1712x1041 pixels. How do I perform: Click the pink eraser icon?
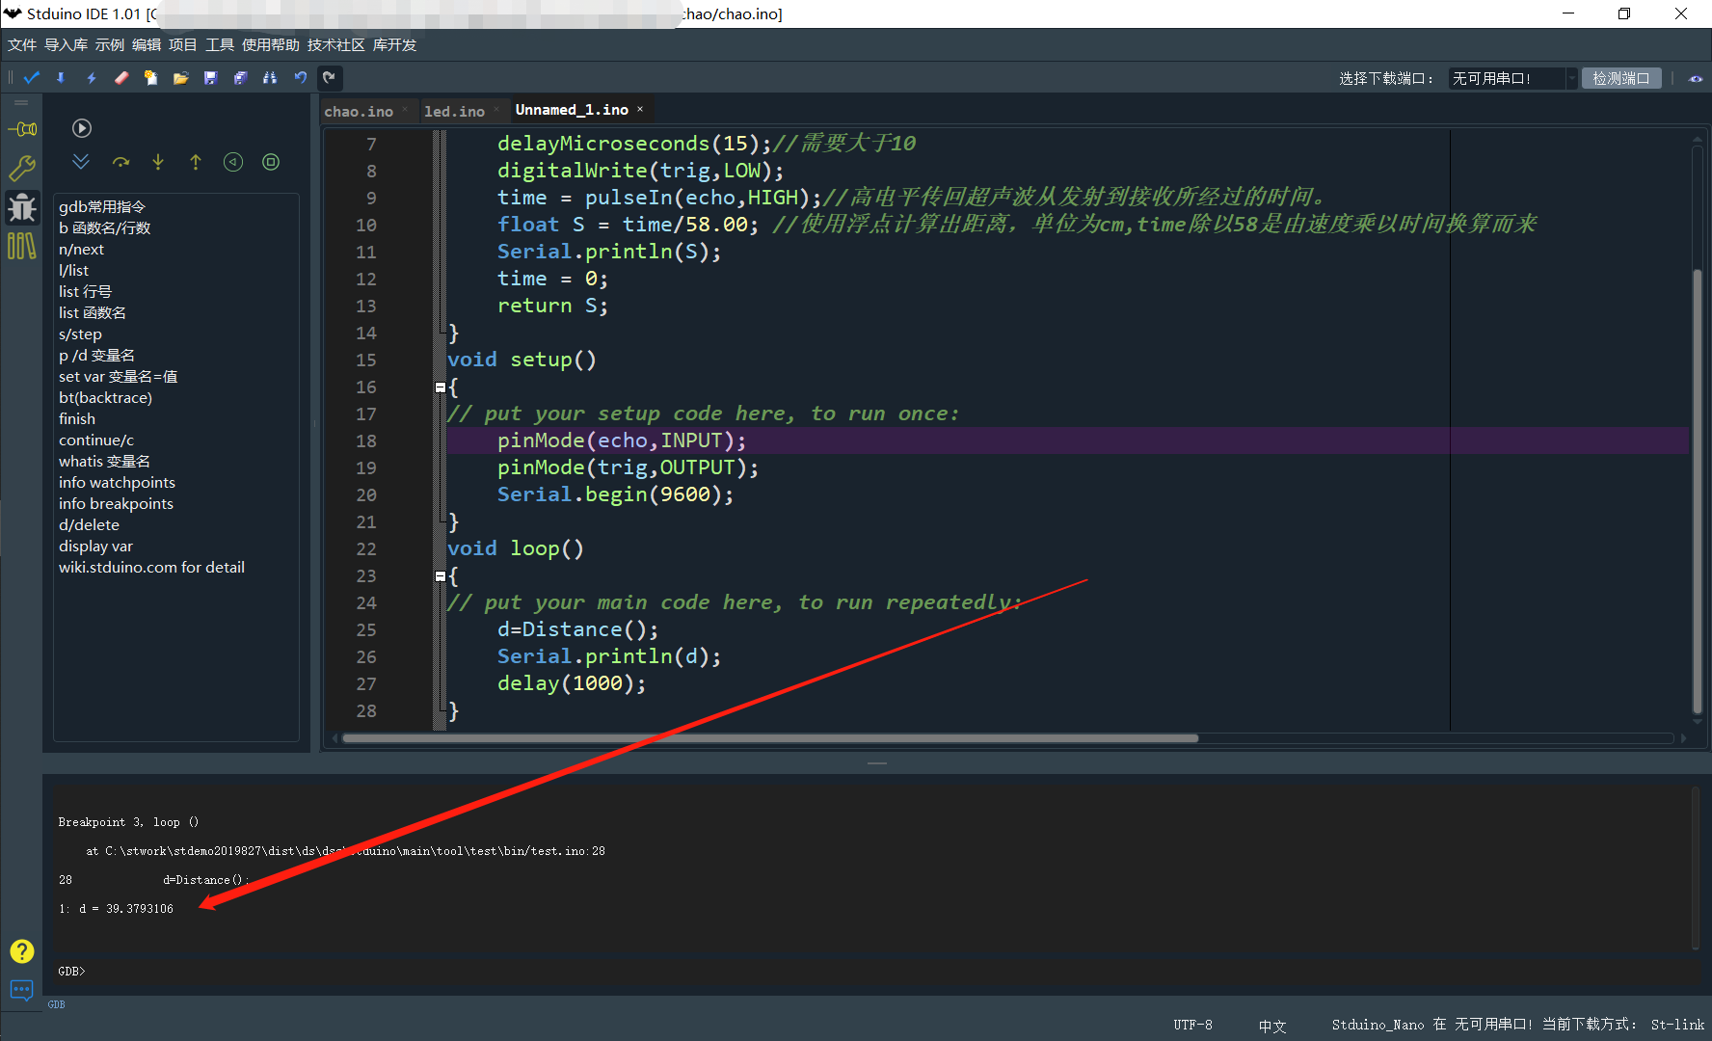(121, 78)
